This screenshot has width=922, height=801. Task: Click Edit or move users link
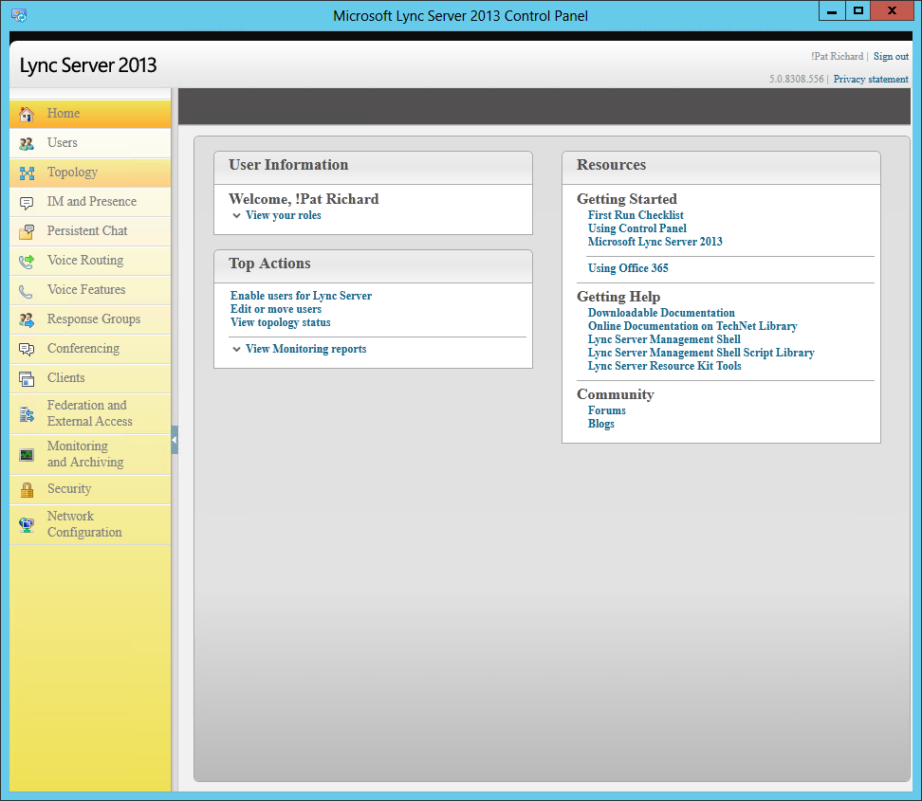(x=276, y=309)
